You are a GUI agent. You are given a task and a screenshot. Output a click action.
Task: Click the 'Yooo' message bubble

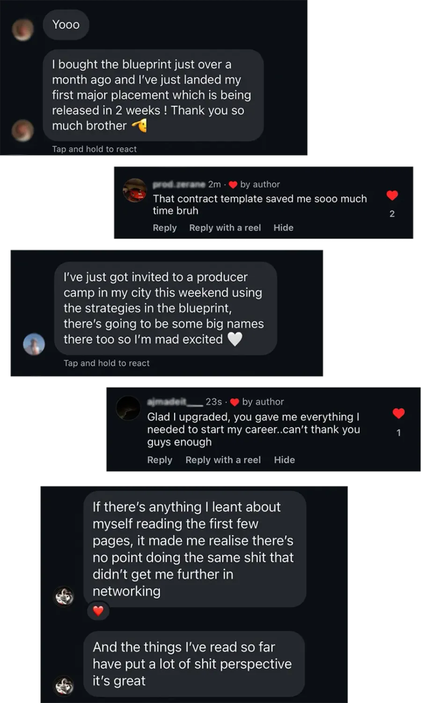tap(66, 25)
